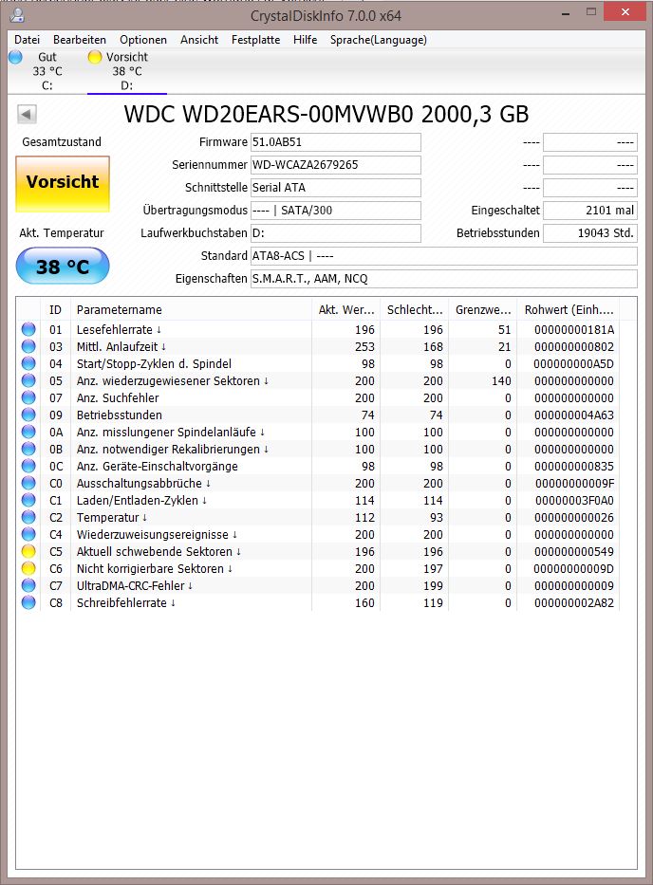Close the CrystalDiskInfo window
This screenshot has width=653, height=885.
(x=625, y=11)
